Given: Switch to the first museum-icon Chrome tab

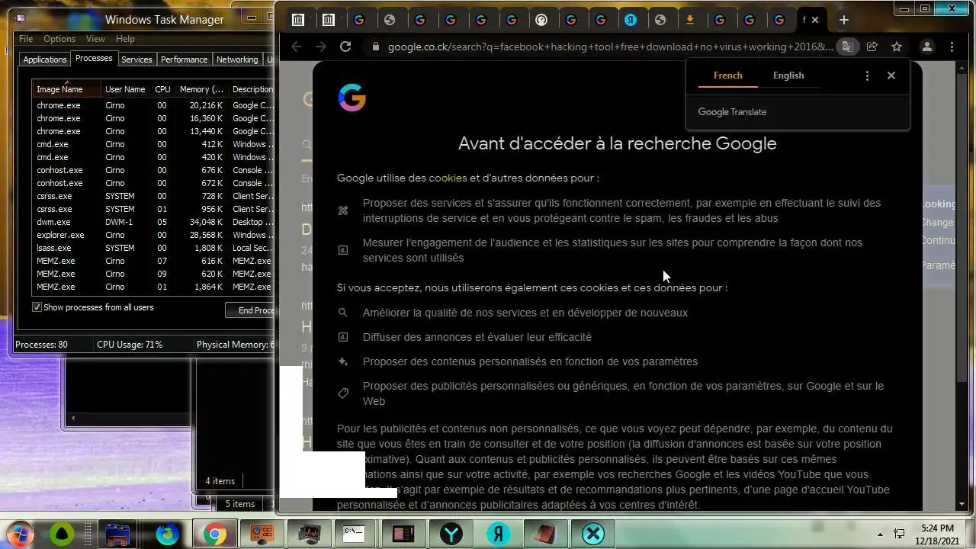Looking at the screenshot, I should click(x=298, y=20).
